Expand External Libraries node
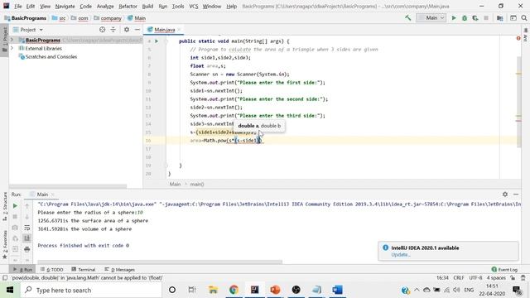 pos(12,48)
